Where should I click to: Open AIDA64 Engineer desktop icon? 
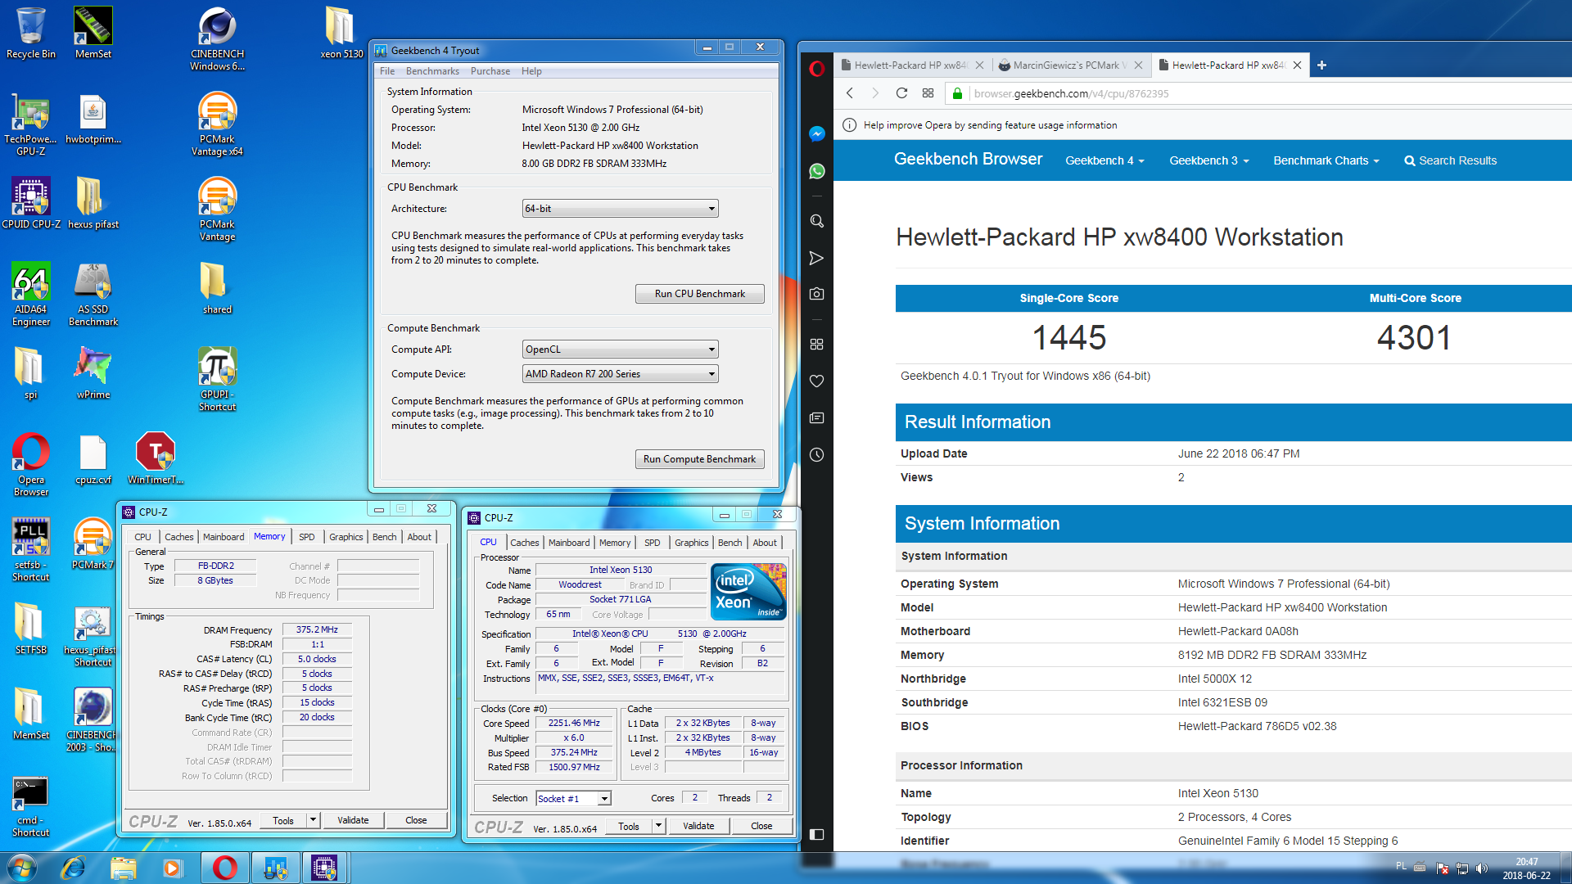[x=31, y=294]
